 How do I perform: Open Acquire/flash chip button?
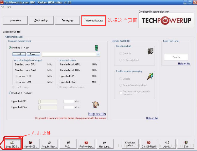point(49,144)
